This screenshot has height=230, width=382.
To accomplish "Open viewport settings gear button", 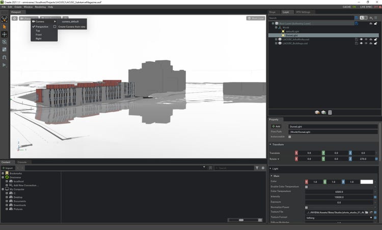I will point(15,18).
